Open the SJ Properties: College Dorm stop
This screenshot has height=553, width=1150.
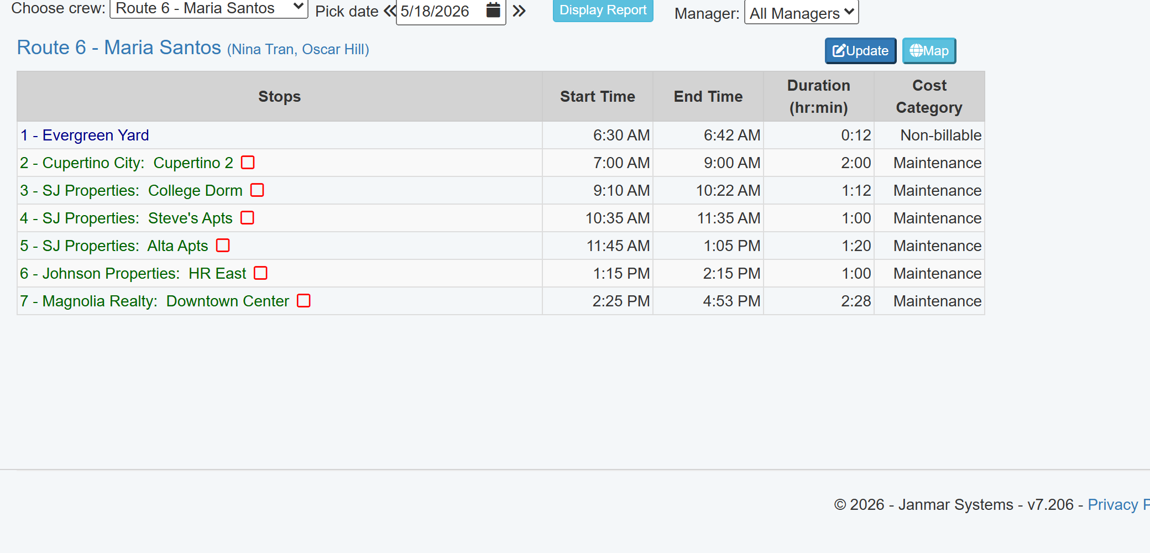click(132, 190)
